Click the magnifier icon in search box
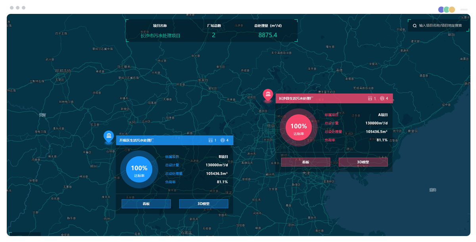 coord(415,25)
